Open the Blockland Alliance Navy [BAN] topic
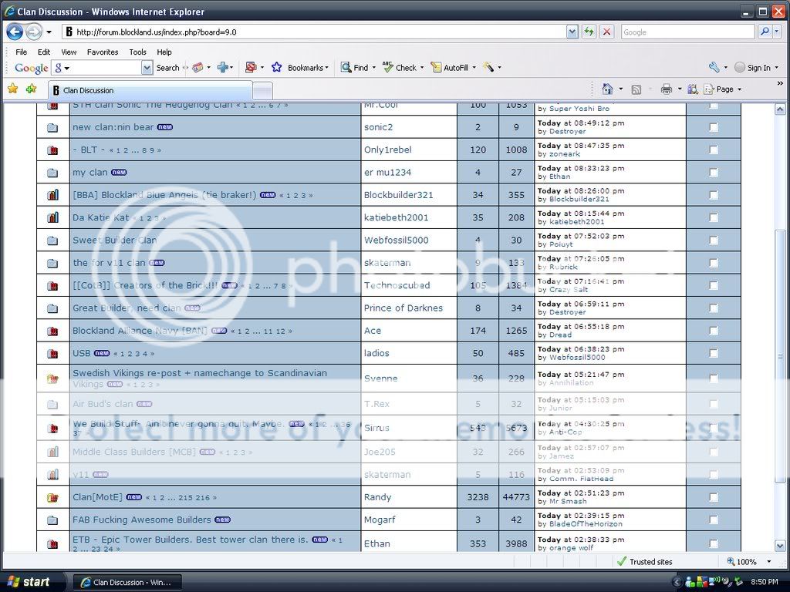Screen dimensions: 790x592 (x=140, y=331)
